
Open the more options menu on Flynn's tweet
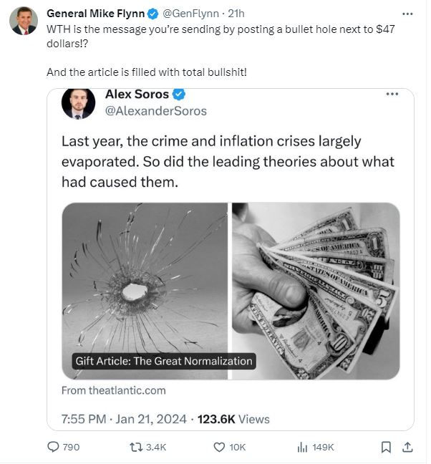coord(407,14)
